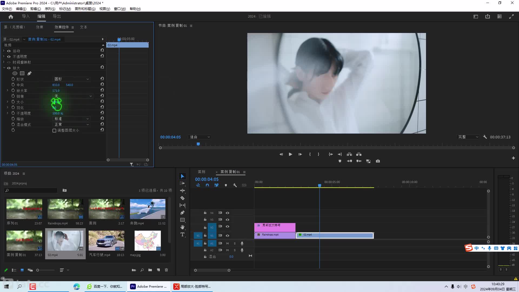Select the 汽车行驶.mp4 thumbnail
The image size is (519, 292).
[x=107, y=241]
